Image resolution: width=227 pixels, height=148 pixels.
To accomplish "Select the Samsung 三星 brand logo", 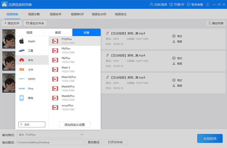I will point(21,50).
